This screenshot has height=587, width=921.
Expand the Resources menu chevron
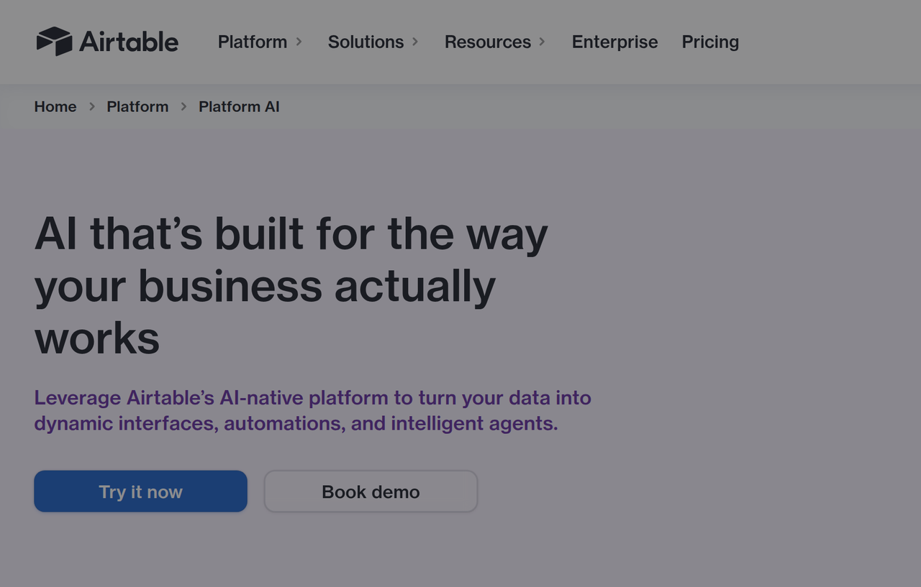542,42
